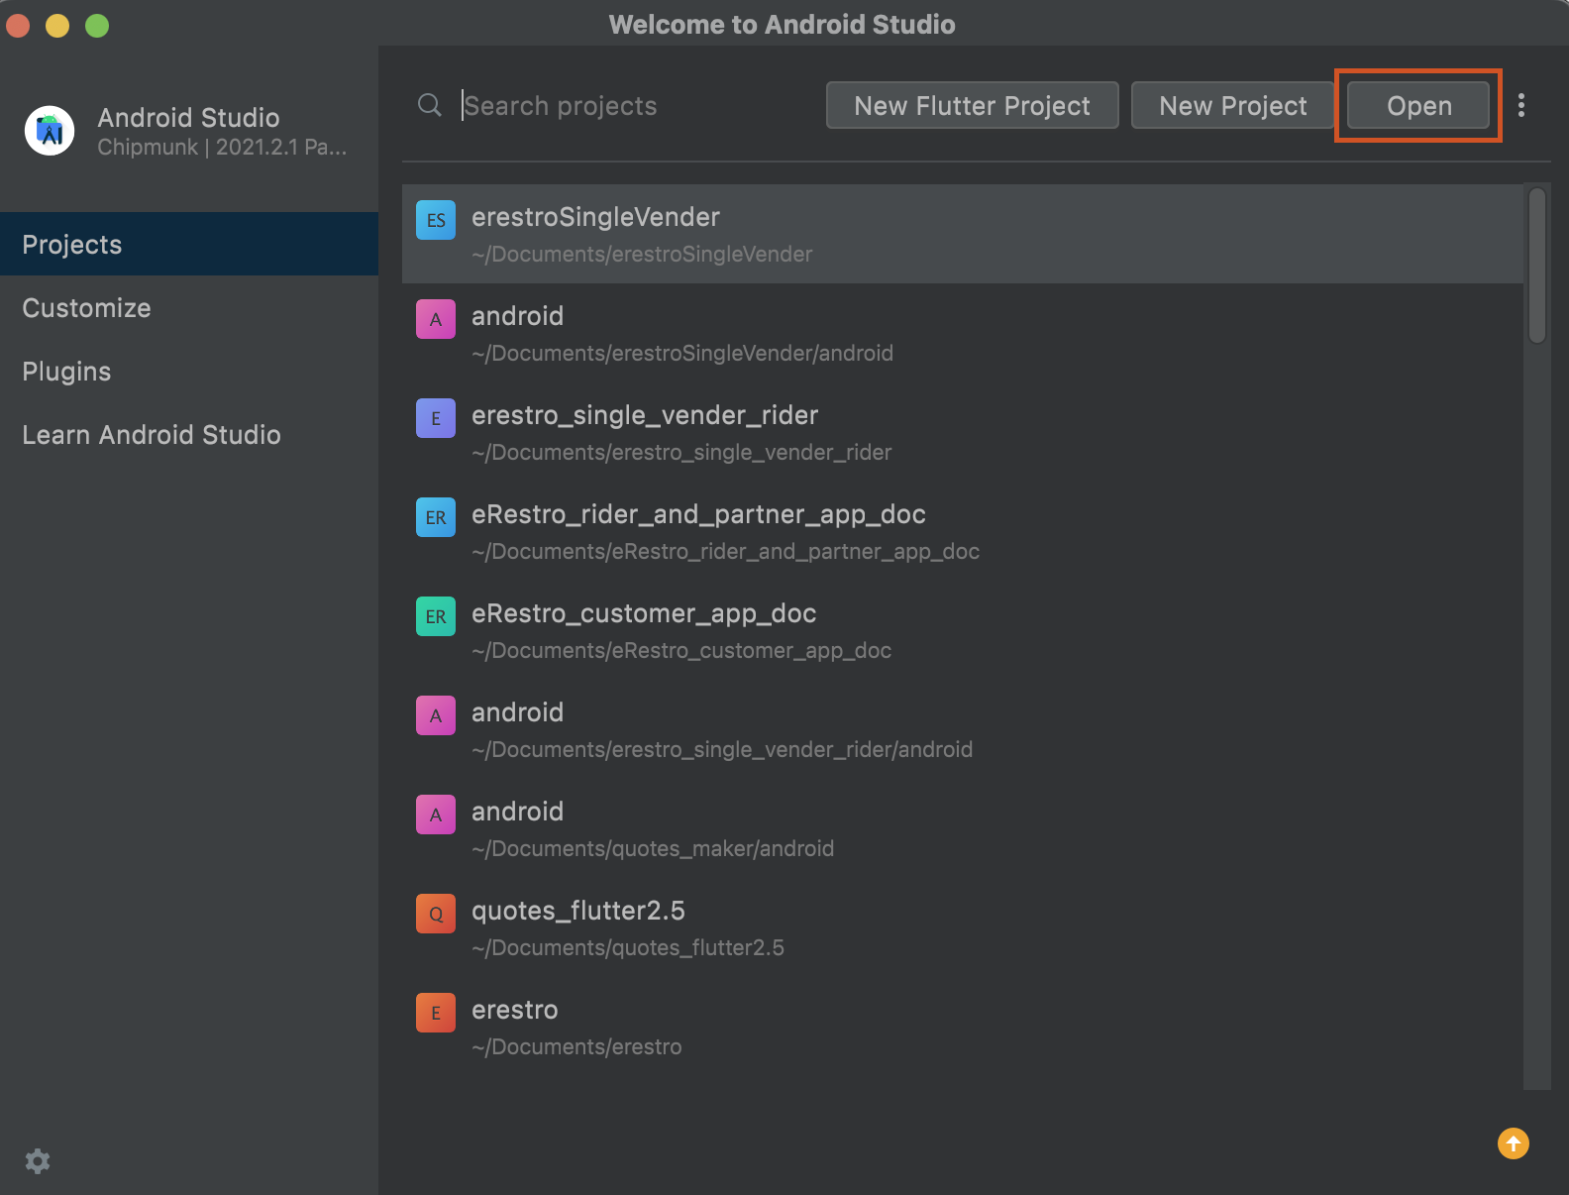The height and width of the screenshot is (1195, 1569).
Task: Click the path ~/Documents/erestro
Action: [x=576, y=1046]
